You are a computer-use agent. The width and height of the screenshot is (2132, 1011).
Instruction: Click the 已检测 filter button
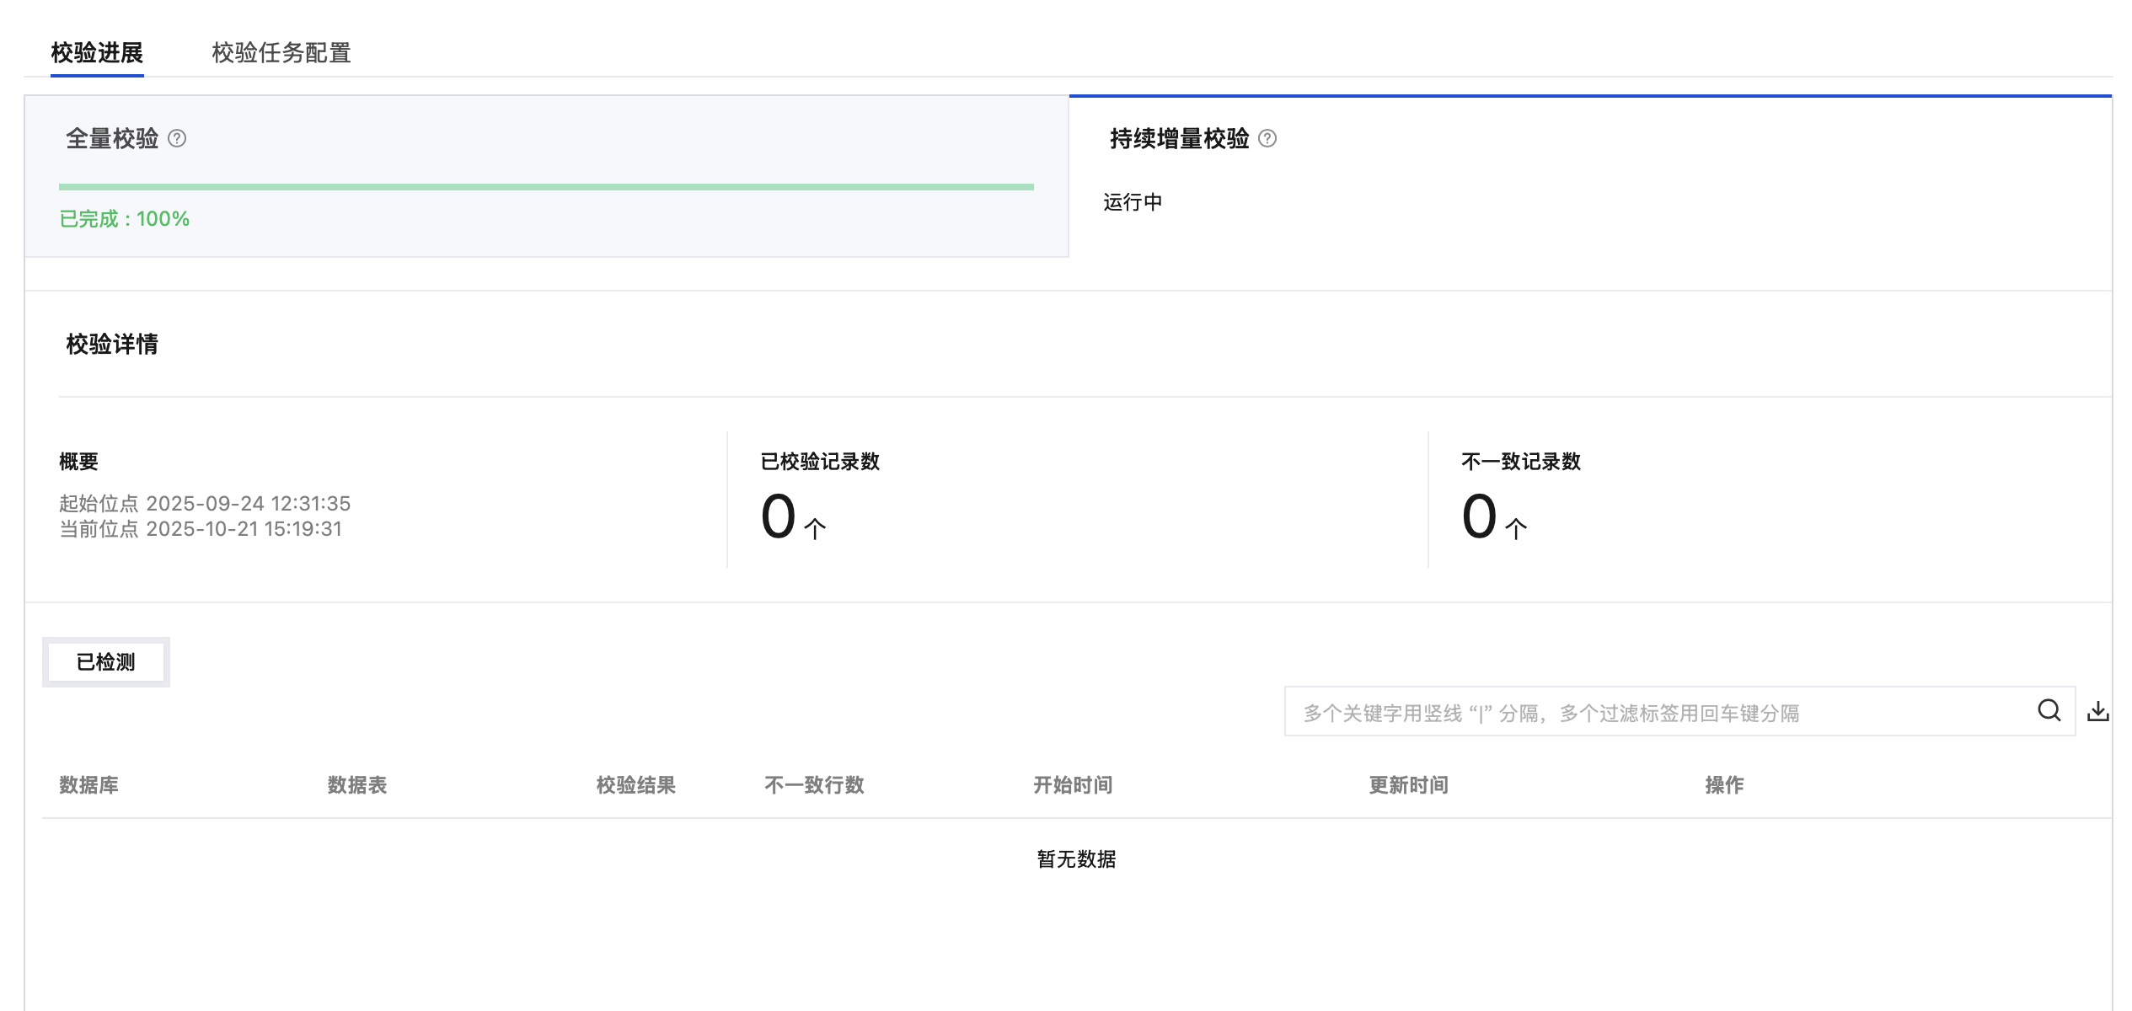[106, 662]
